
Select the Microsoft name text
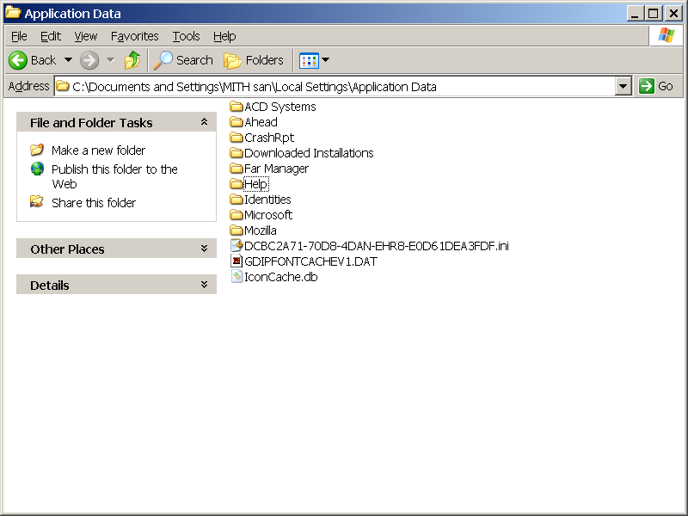tap(268, 215)
